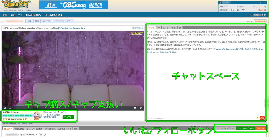Open the 共有 tab

76,129
